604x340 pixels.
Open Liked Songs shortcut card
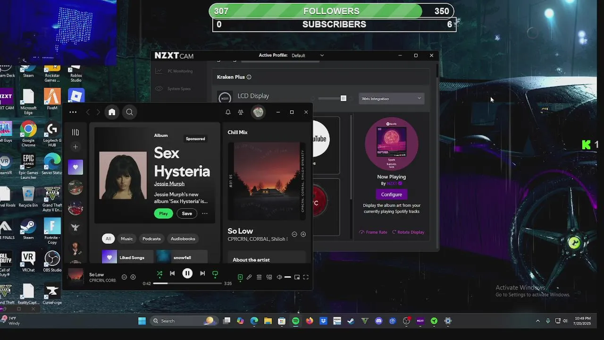point(128,257)
